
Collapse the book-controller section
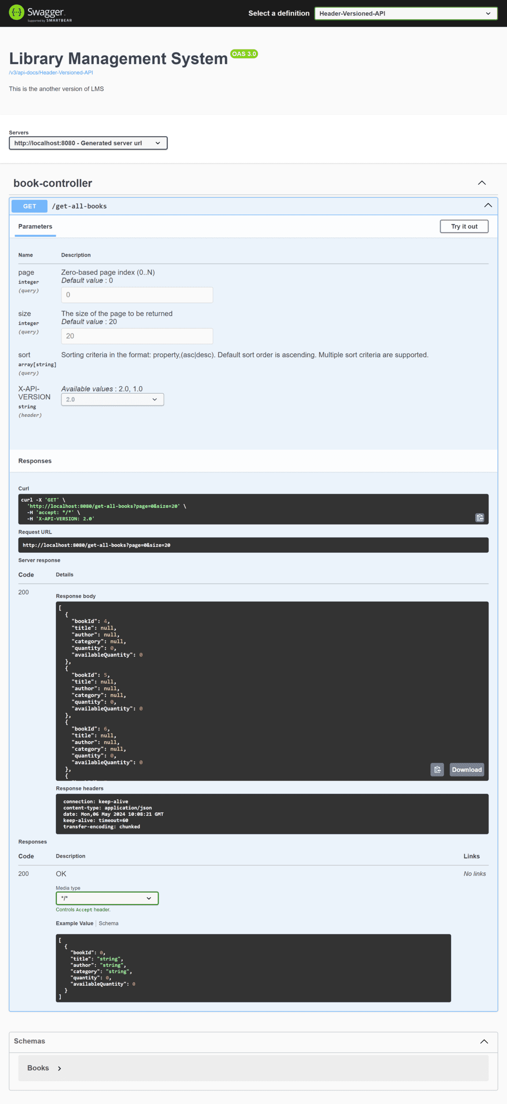[482, 183]
